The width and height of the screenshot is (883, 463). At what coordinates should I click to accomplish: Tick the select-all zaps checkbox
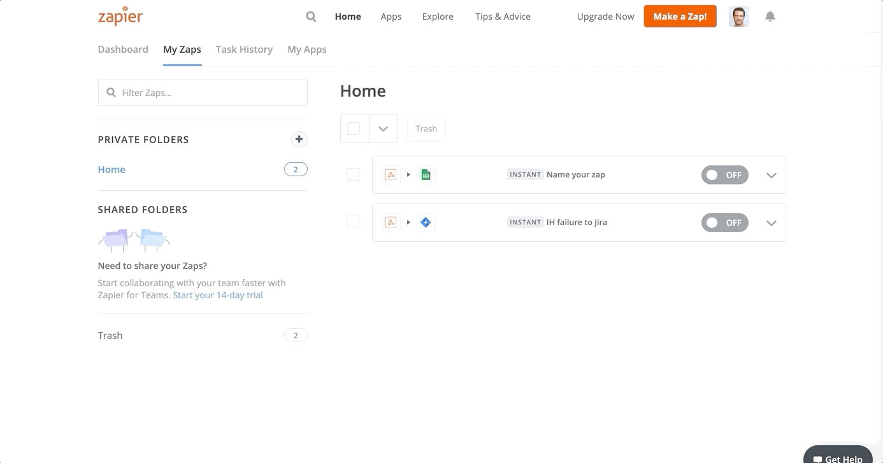tap(354, 128)
